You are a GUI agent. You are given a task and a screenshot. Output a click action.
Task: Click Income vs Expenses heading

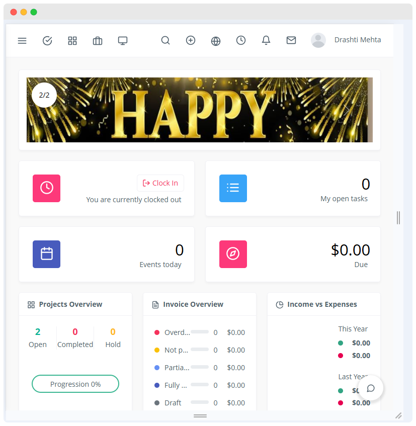tap(322, 304)
